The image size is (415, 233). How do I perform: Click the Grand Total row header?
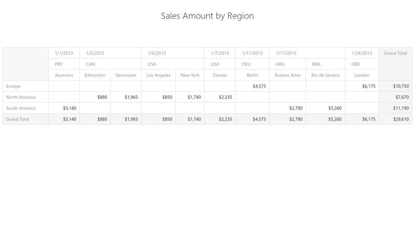pyautogui.click(x=18, y=119)
